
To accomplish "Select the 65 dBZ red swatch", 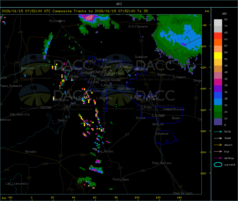I will (x=218, y=36).
